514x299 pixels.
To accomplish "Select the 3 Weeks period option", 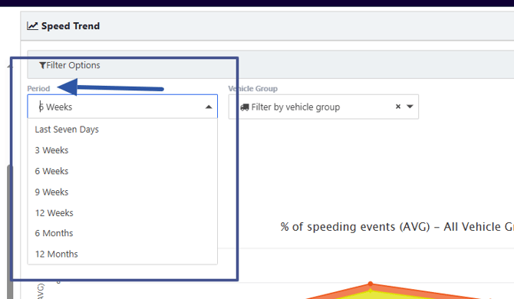I will click(122, 150).
